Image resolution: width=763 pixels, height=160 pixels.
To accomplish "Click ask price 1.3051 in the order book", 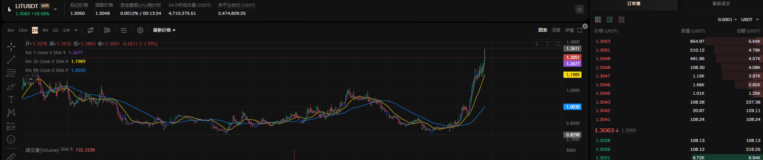I will [x=603, y=50].
